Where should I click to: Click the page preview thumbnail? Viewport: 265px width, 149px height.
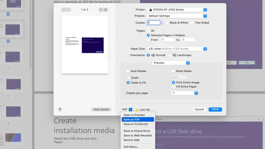(x=85, y=45)
